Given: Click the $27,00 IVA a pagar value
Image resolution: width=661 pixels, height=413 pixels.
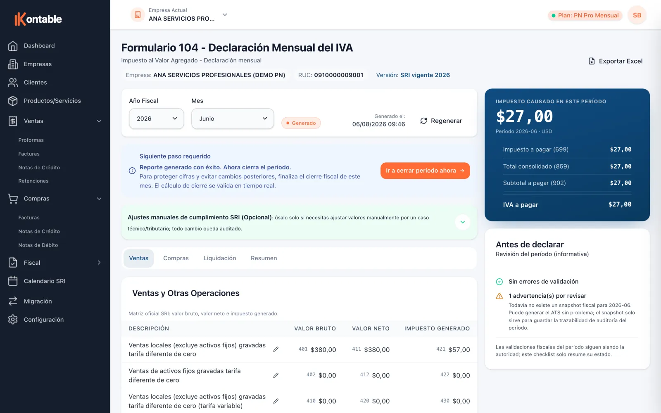Looking at the screenshot, I should tap(620, 204).
